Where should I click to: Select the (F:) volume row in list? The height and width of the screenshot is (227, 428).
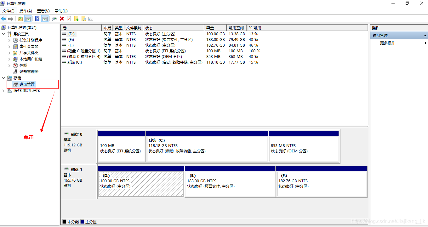tap(214, 45)
